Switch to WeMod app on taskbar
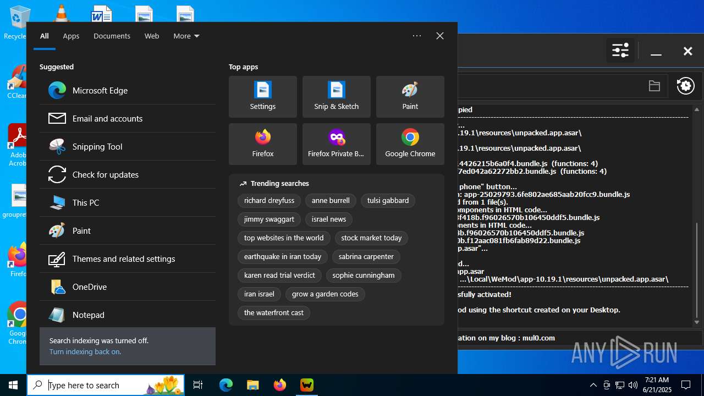This screenshot has height=396, width=704. [x=307, y=386]
